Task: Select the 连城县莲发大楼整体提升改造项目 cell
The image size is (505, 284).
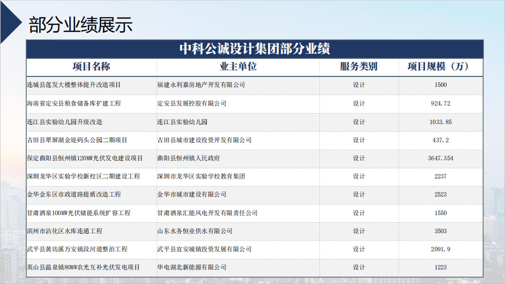Action: coord(74,85)
